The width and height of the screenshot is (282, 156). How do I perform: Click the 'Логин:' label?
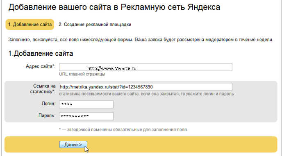(x=48, y=104)
